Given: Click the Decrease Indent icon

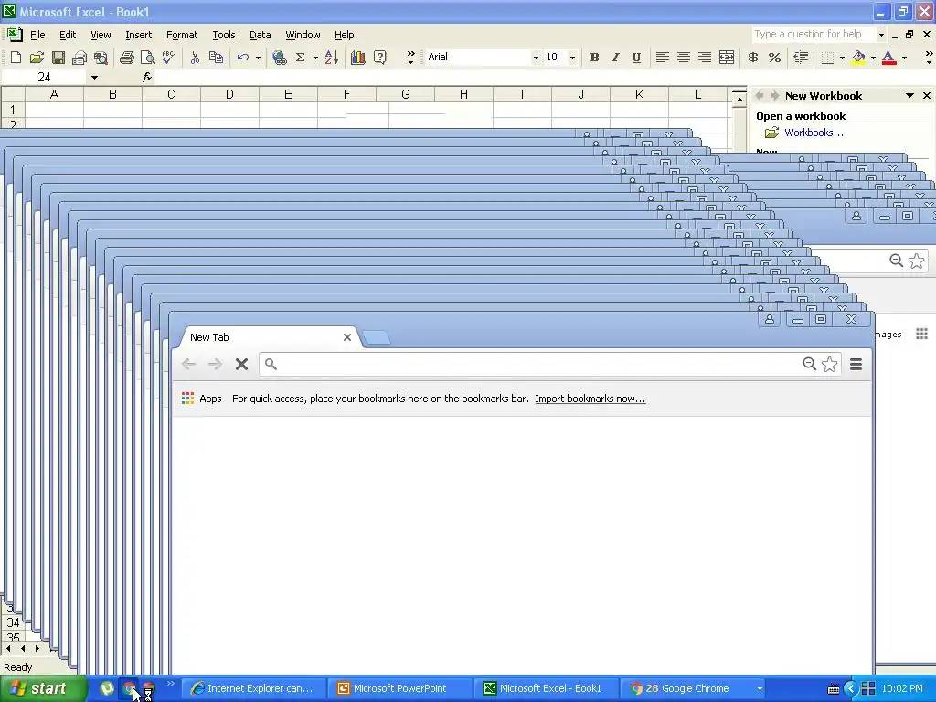Looking at the screenshot, I should click(801, 58).
